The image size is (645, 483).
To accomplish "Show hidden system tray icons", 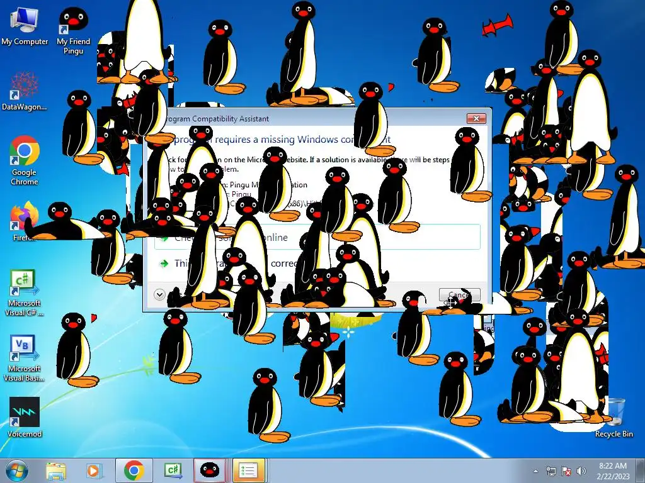I will point(535,471).
